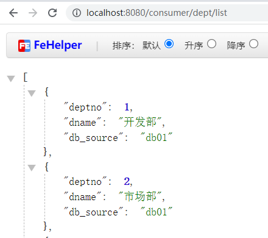Reload the page with the refresh icon
The height and width of the screenshot is (238, 268).
tap(52, 13)
